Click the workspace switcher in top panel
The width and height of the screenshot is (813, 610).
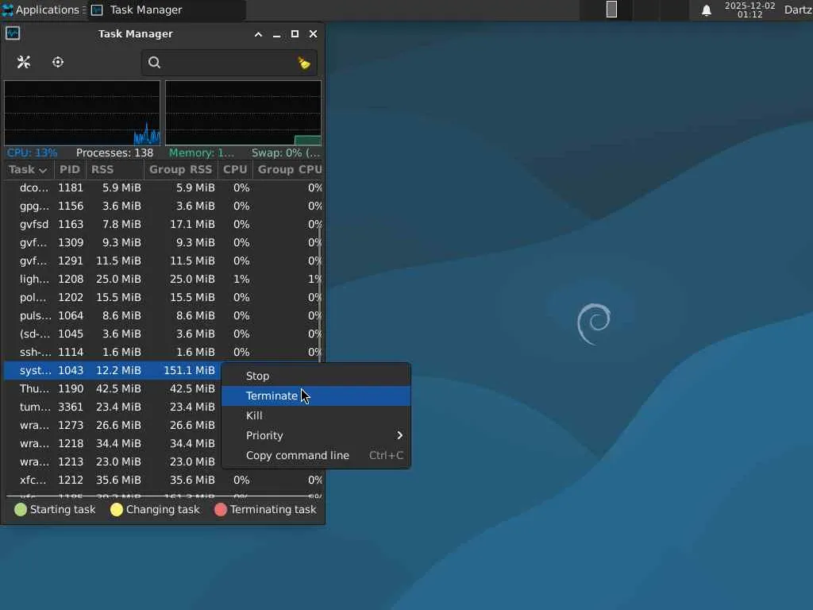[634, 10]
